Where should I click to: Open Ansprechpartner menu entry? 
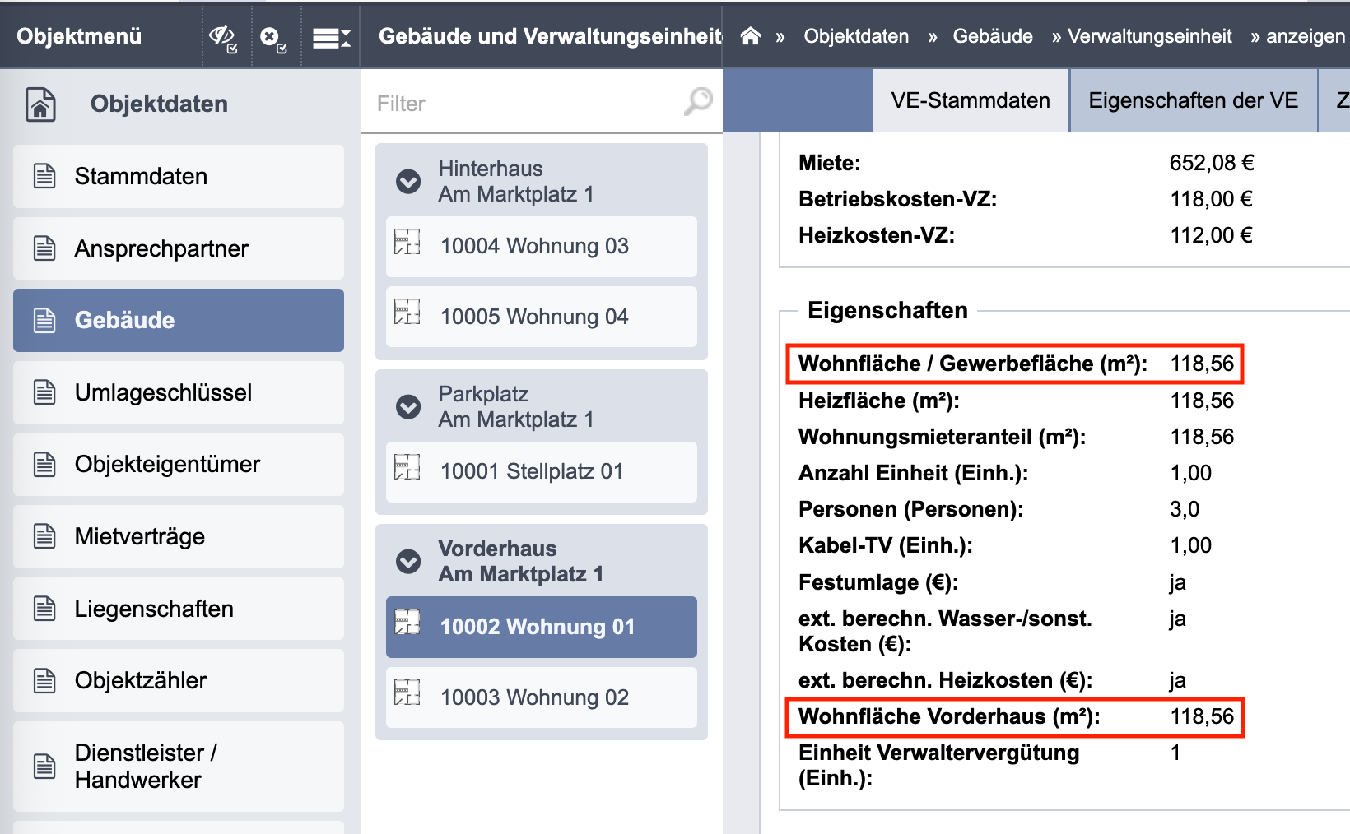[179, 248]
